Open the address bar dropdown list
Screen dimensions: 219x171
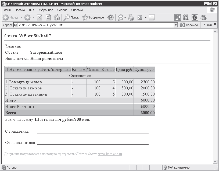176,25
